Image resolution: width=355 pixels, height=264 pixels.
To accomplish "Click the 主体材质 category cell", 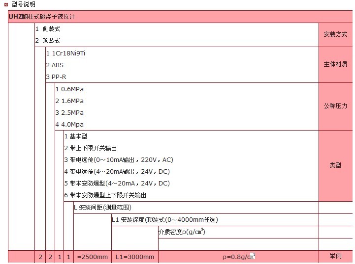I will pos(335,65).
